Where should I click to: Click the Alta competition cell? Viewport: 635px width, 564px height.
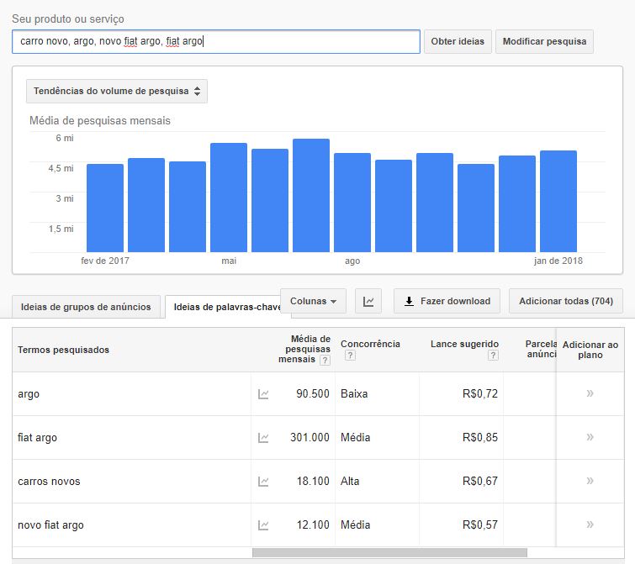(x=350, y=481)
